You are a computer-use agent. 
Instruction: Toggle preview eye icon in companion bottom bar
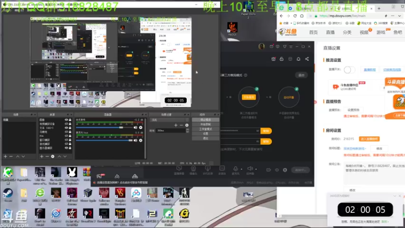[277, 170]
